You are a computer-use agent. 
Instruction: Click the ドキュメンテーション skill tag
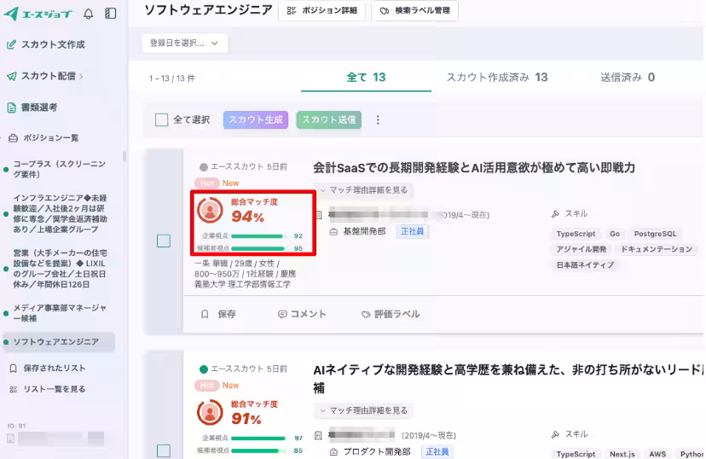(657, 249)
